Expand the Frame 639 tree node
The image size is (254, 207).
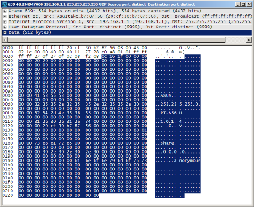coord(5,11)
